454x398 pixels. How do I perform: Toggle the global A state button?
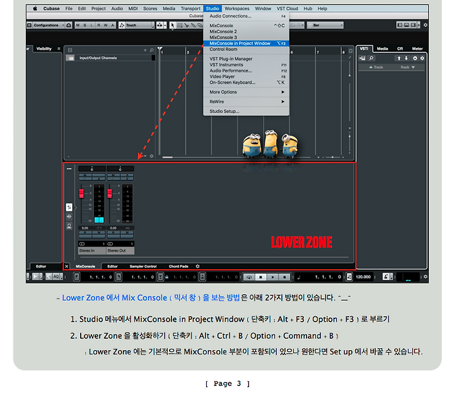pyautogui.click(x=113, y=25)
